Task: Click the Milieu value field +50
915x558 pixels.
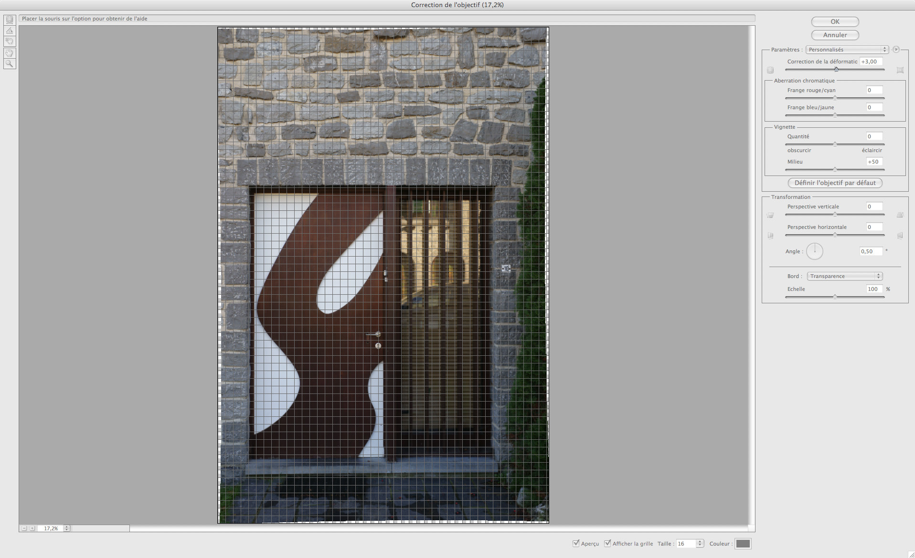Action: 874,162
